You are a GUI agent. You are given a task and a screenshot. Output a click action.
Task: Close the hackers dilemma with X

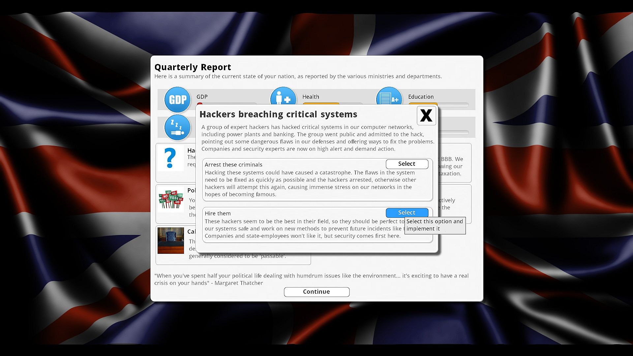[x=426, y=116]
